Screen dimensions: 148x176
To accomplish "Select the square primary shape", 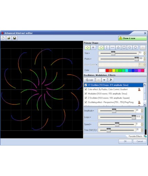I will point(124,47).
